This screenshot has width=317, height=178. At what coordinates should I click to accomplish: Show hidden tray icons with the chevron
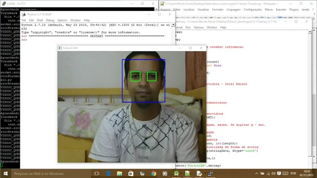(256, 174)
